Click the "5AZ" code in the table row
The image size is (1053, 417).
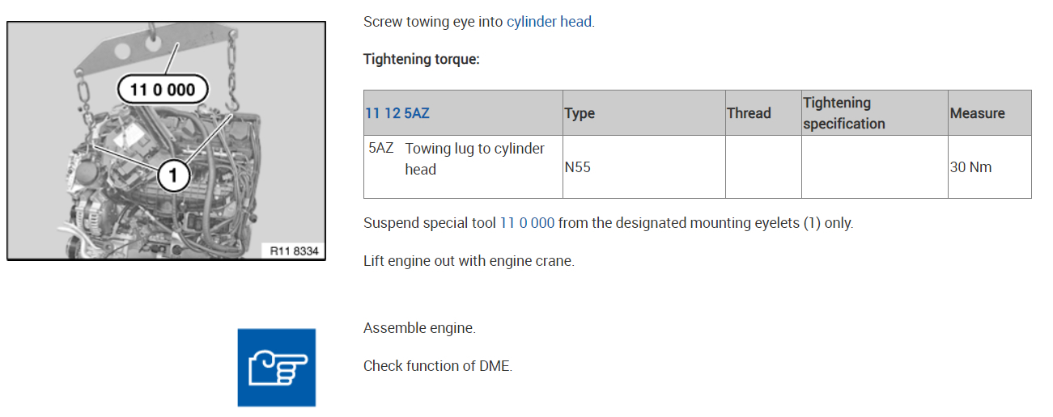pos(380,149)
